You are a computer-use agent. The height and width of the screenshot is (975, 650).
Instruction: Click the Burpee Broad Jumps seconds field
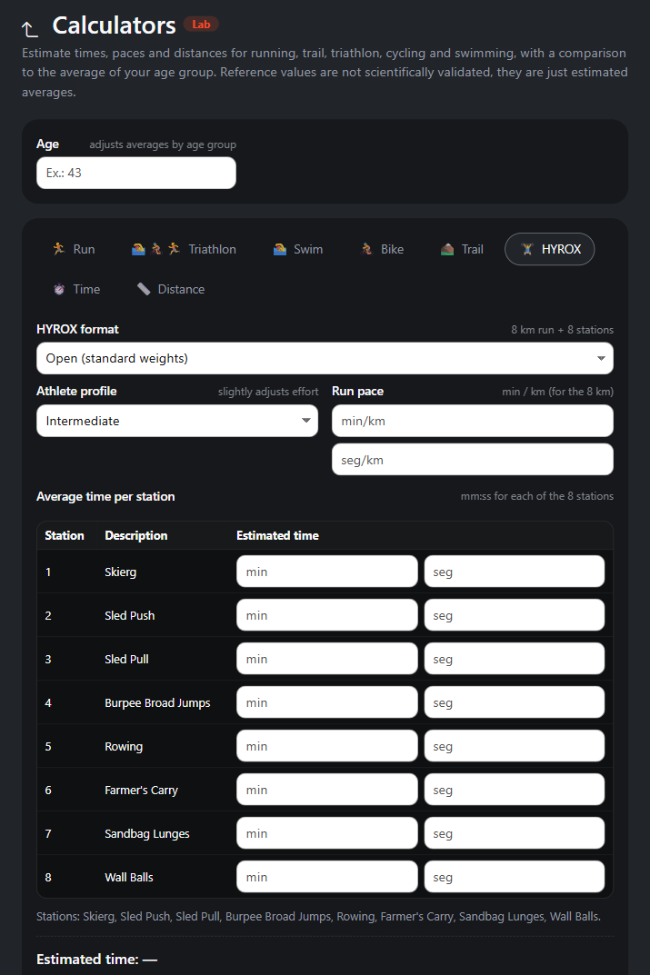pyautogui.click(x=515, y=702)
